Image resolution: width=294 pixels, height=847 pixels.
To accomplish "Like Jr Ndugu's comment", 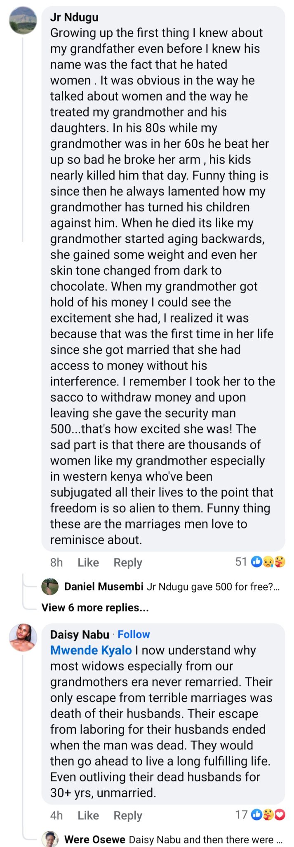I will [x=88, y=562].
